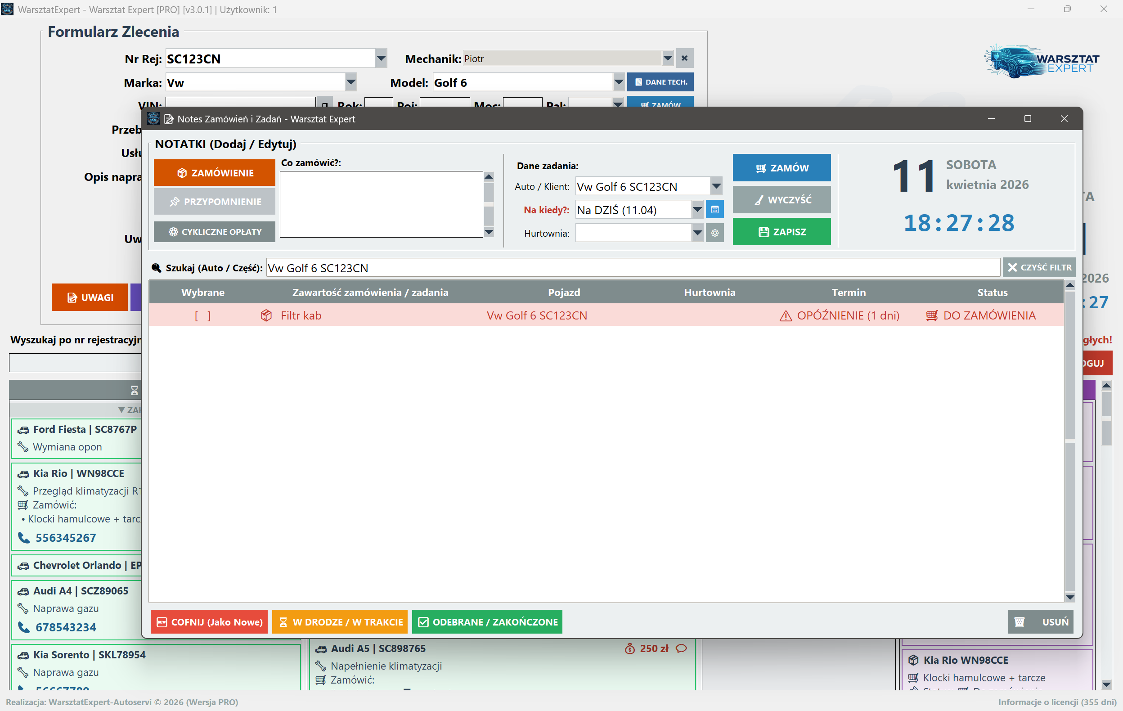1123x711 pixels.
Task: Open the CYKLICZNE OPŁATY section
Action: point(215,232)
